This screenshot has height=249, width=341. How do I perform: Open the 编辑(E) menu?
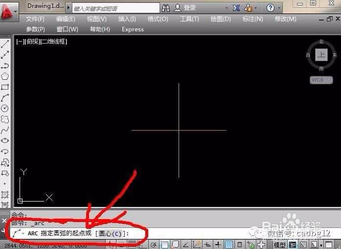66,19
